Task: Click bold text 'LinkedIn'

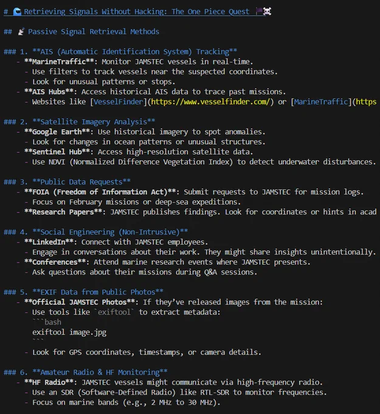Action: tap(49, 242)
